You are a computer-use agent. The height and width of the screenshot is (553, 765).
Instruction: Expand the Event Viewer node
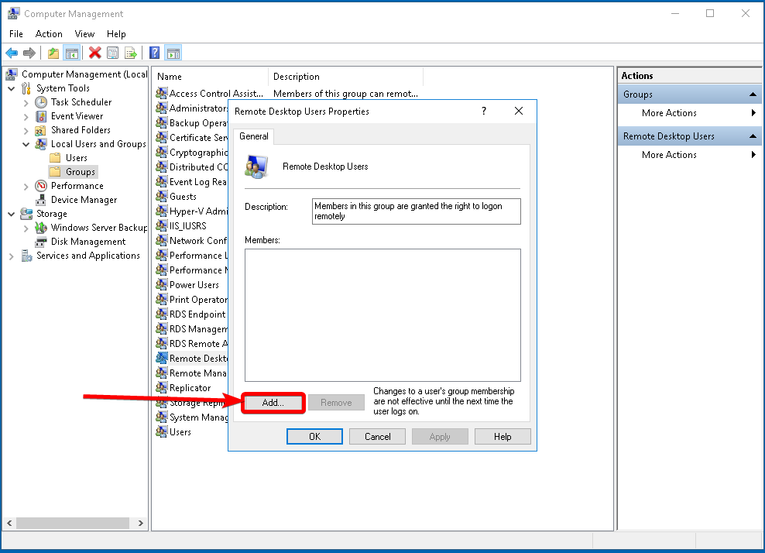point(26,117)
